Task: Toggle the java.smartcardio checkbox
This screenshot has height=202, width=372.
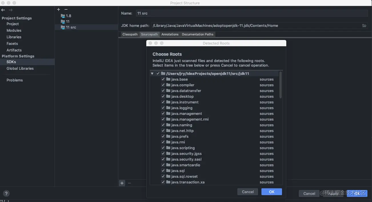Action: click(163, 165)
